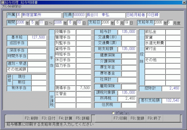
Task: Click the 前払金 deduction field
Action: click(x=173, y=32)
